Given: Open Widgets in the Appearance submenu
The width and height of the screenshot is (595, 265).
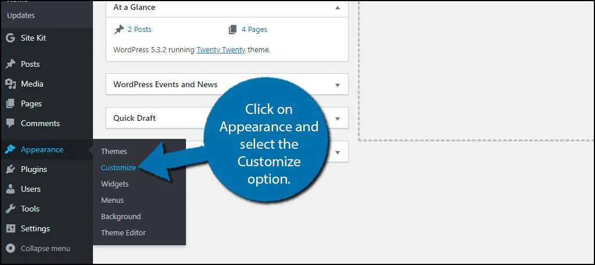Looking at the screenshot, I should [114, 184].
